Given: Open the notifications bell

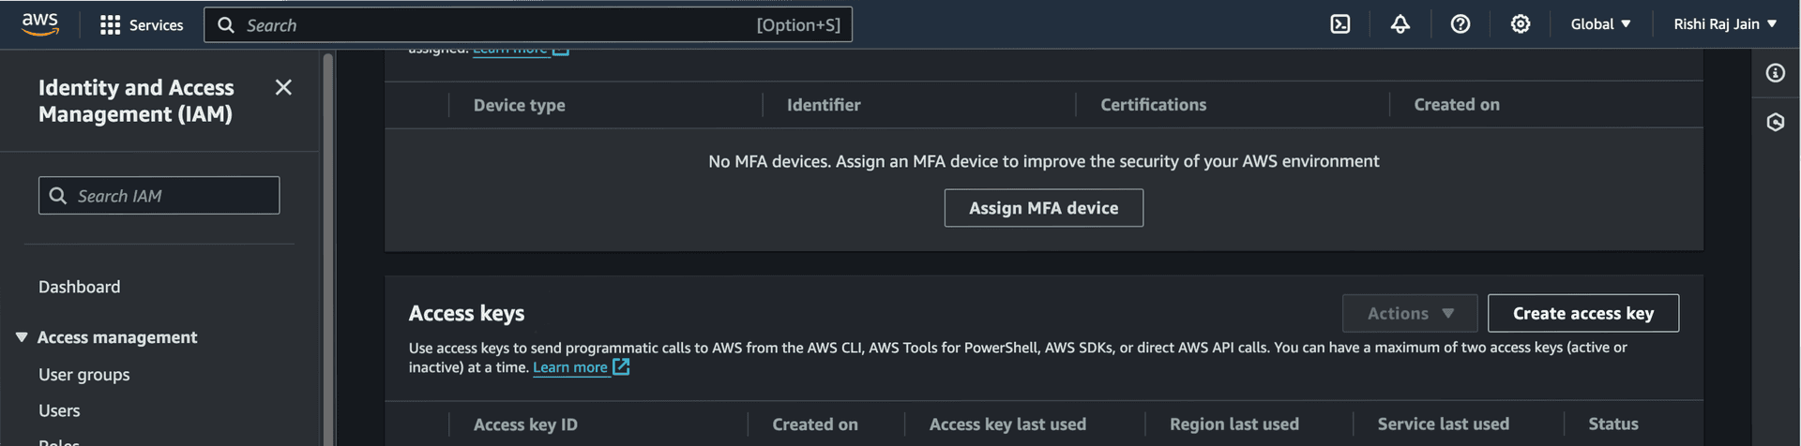Looking at the screenshot, I should coord(1400,24).
